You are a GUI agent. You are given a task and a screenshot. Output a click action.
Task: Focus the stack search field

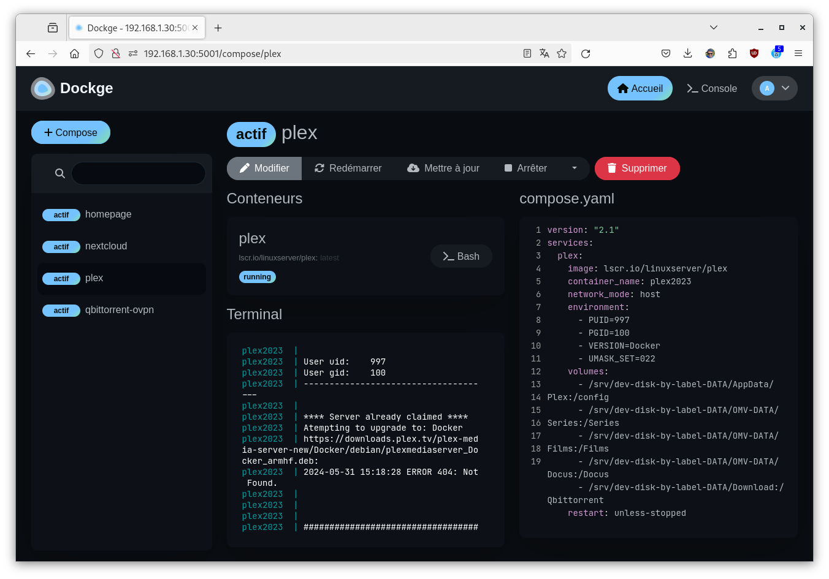pos(139,173)
